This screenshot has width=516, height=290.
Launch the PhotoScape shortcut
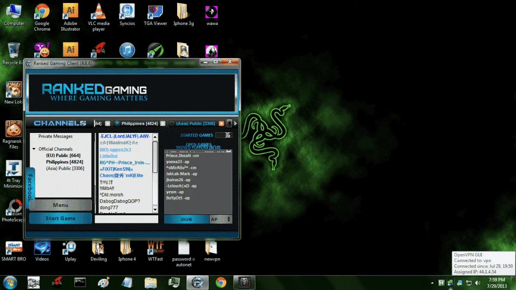(x=14, y=211)
